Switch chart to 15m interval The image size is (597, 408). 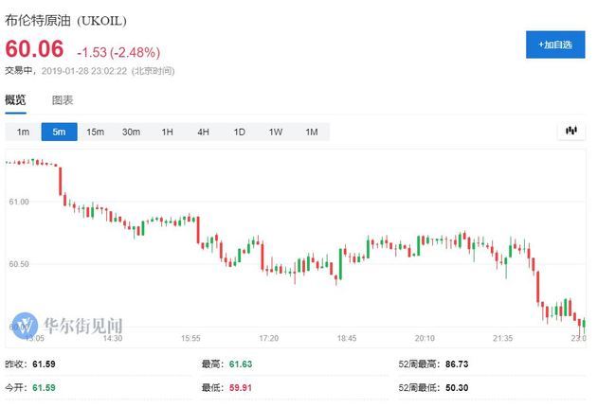pos(95,132)
